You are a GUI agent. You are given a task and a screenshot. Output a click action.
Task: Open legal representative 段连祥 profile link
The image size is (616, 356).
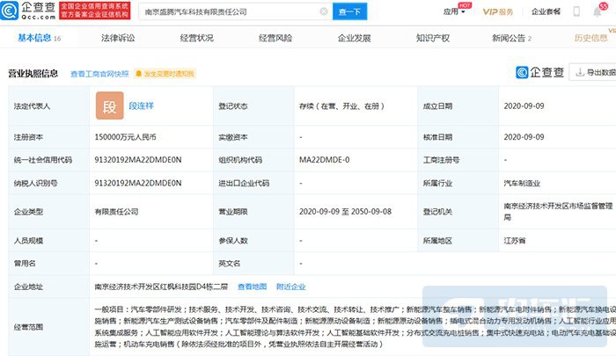pyautogui.click(x=142, y=105)
